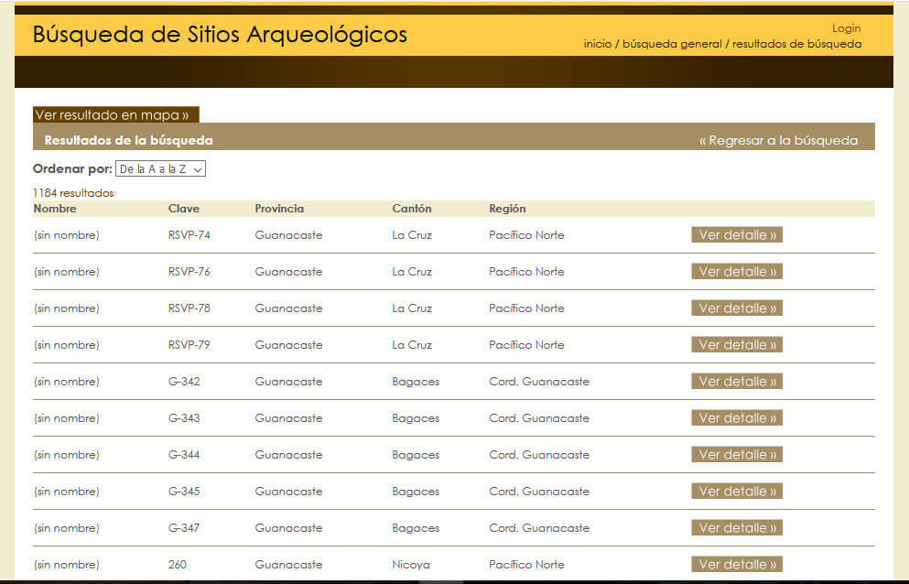909x584 pixels.
Task: Click the Provincia column header
Action: (x=279, y=209)
